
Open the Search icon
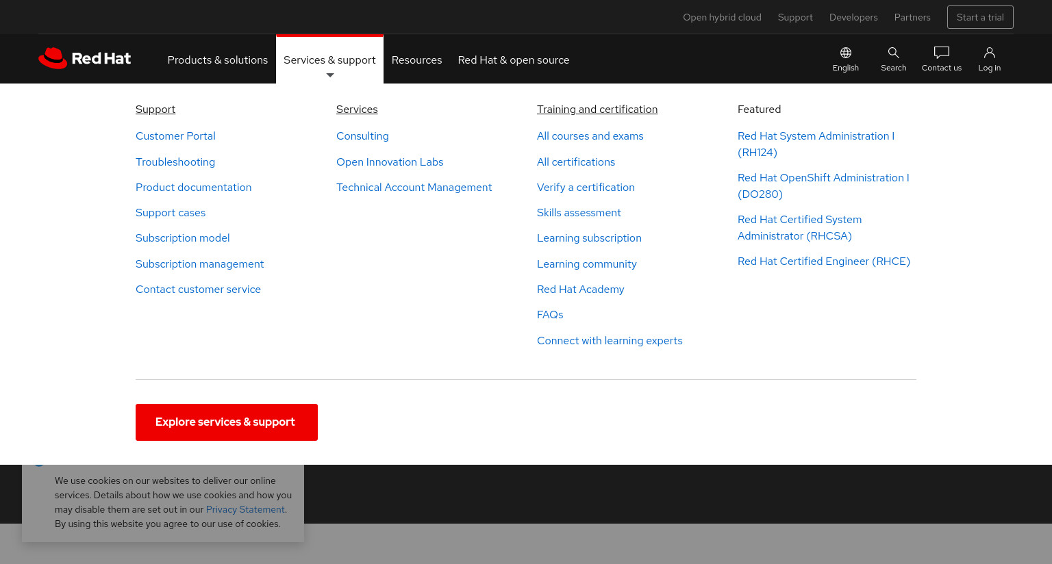click(x=894, y=60)
